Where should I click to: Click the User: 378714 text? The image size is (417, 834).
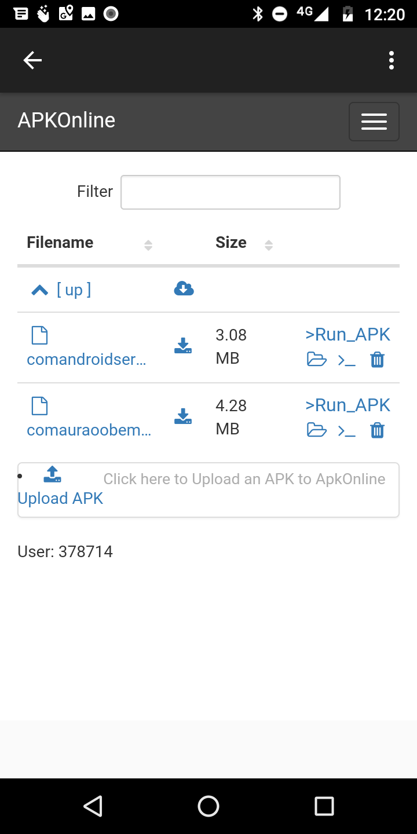tap(65, 551)
